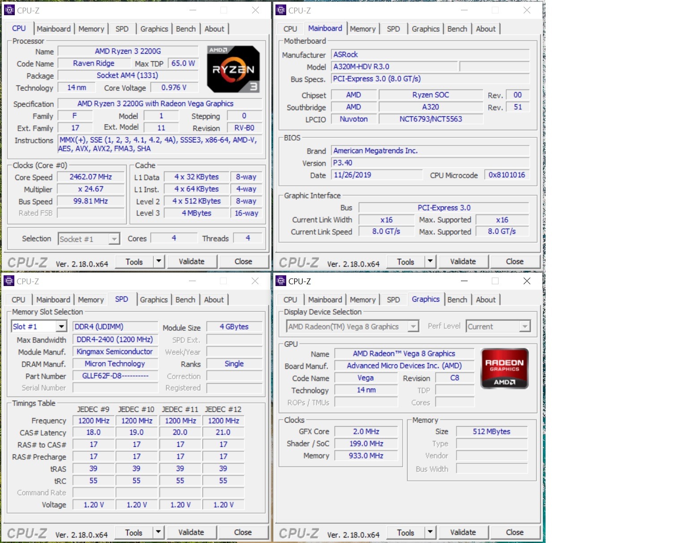Screen dimensions: 688x543
Task: Close the Graphics CPU-Z window via X
Action: click(527, 281)
